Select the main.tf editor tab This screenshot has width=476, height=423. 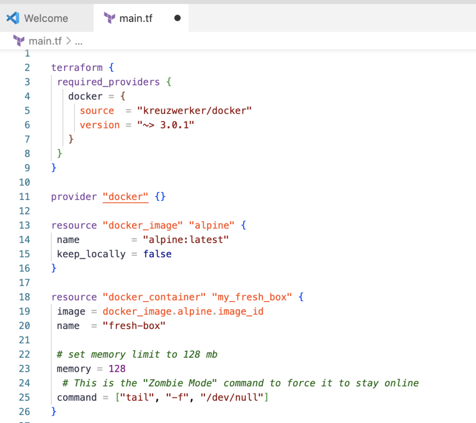click(x=136, y=18)
